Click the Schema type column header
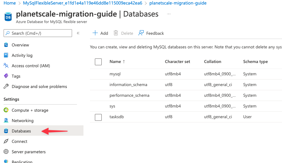 pos(255,61)
